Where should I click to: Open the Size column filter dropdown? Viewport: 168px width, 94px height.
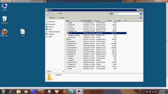[x=116, y=21]
